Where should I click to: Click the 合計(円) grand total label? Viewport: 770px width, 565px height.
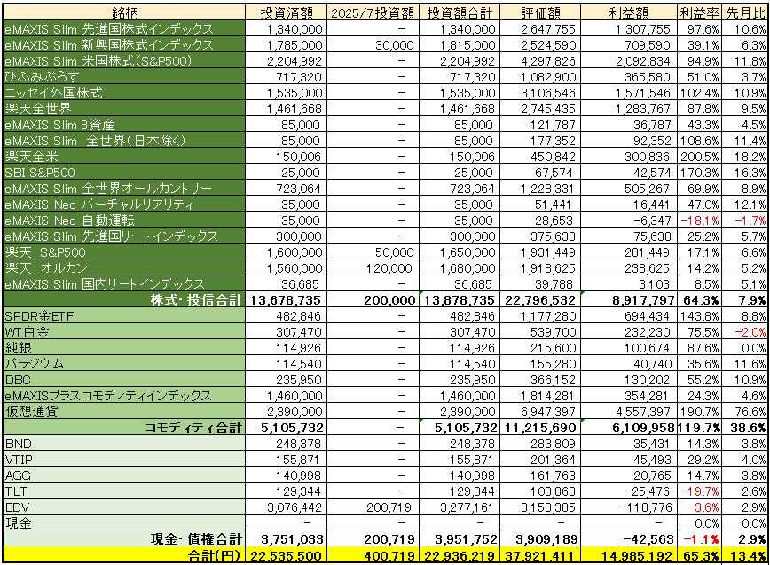click(124, 555)
